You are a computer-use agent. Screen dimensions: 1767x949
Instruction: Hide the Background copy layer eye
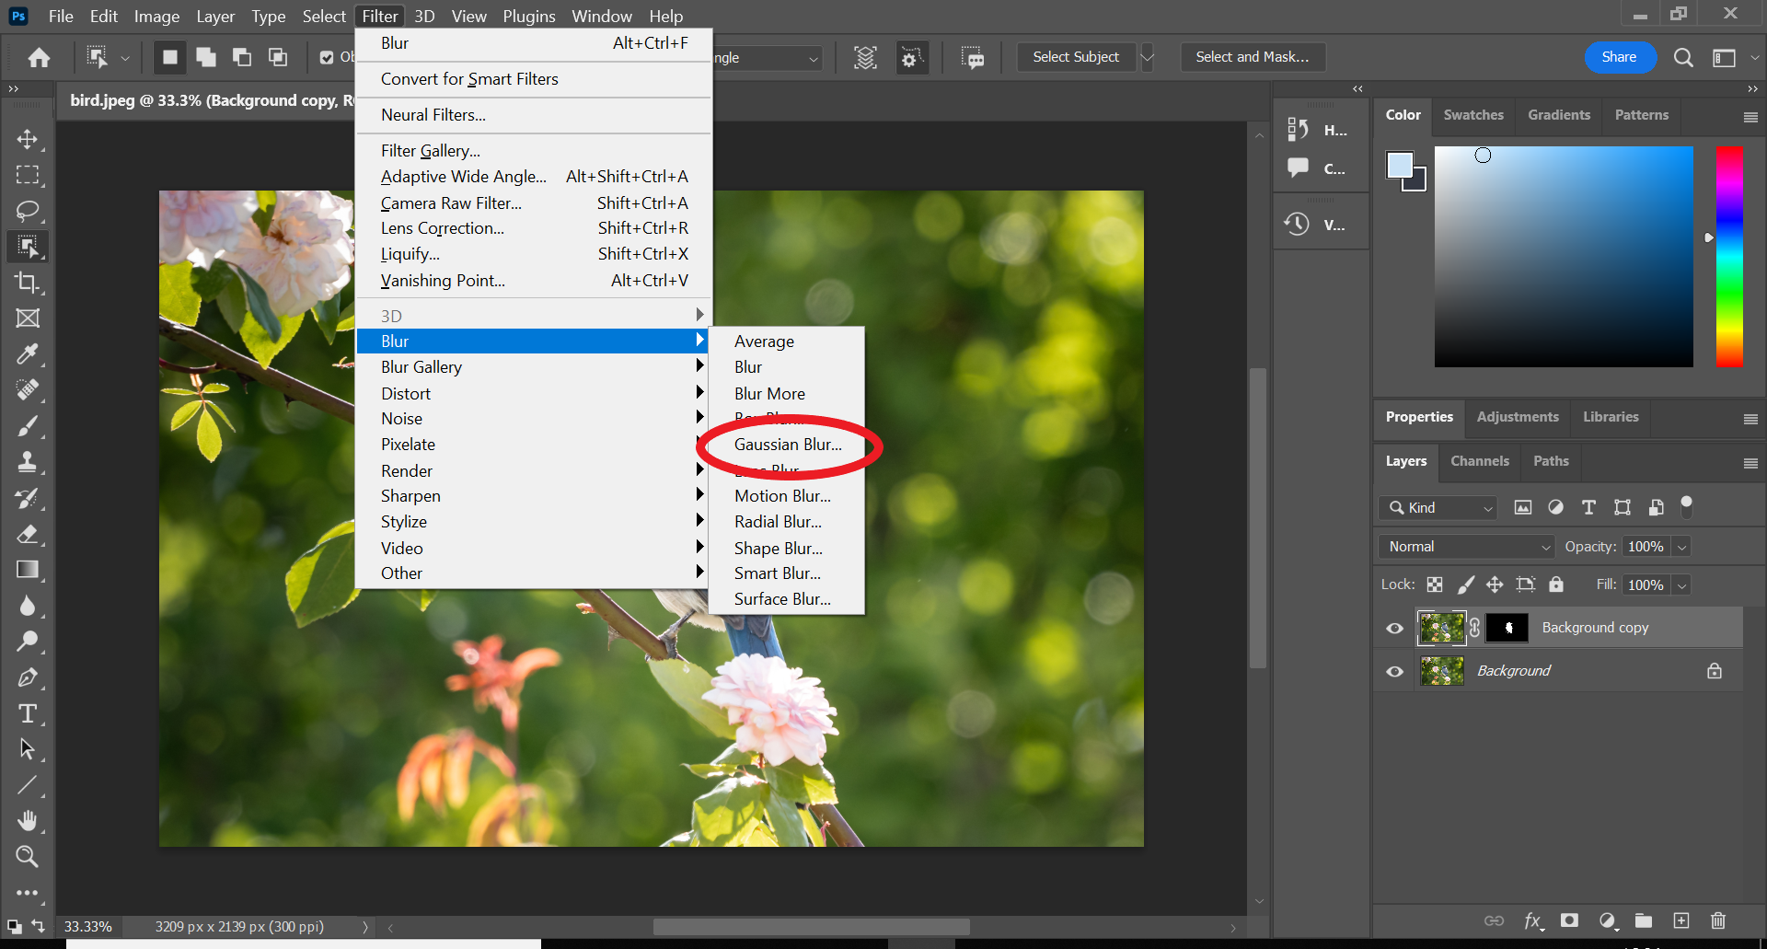[x=1395, y=628]
